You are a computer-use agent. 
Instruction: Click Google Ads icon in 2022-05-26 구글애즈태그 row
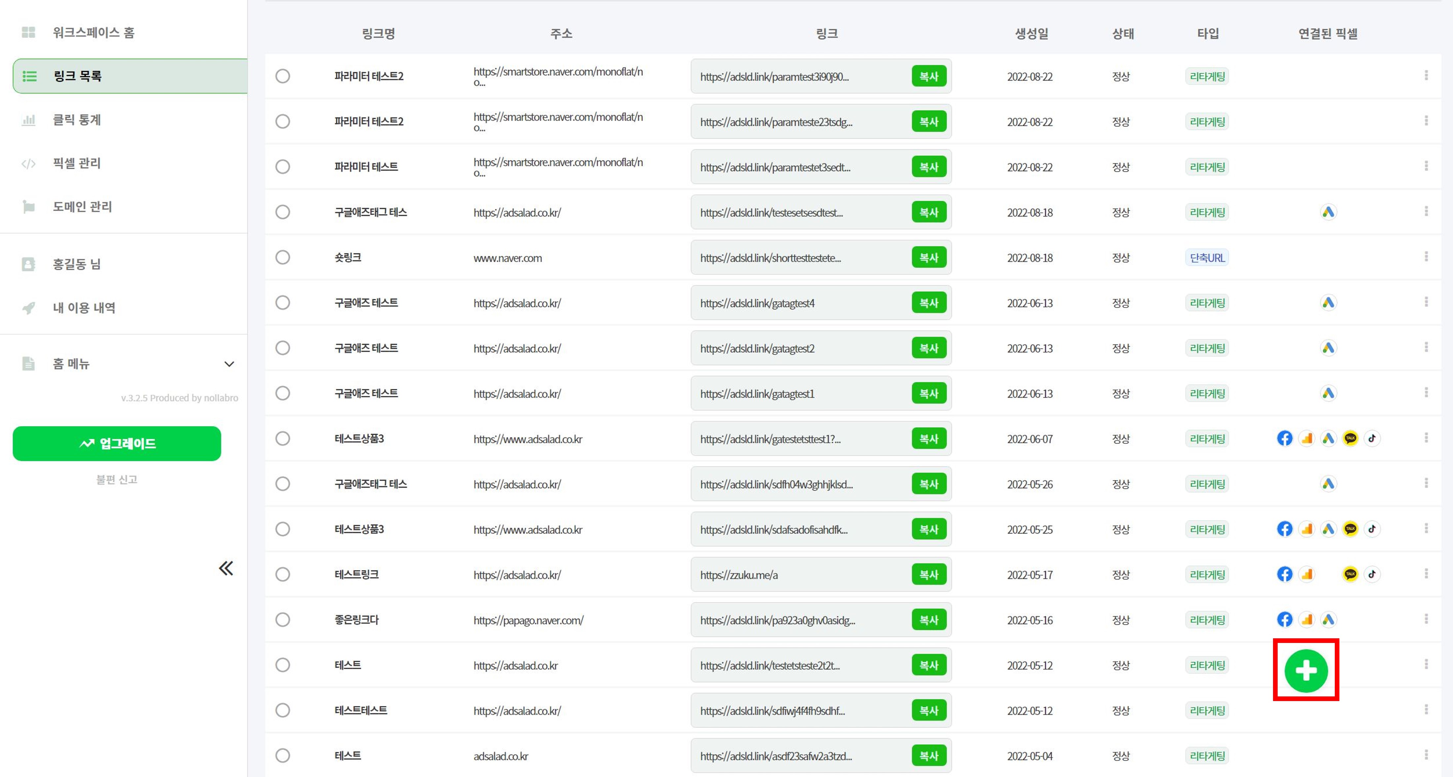(1329, 484)
